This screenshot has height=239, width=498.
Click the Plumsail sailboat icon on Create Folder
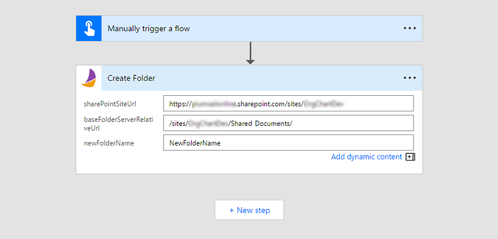tap(88, 78)
